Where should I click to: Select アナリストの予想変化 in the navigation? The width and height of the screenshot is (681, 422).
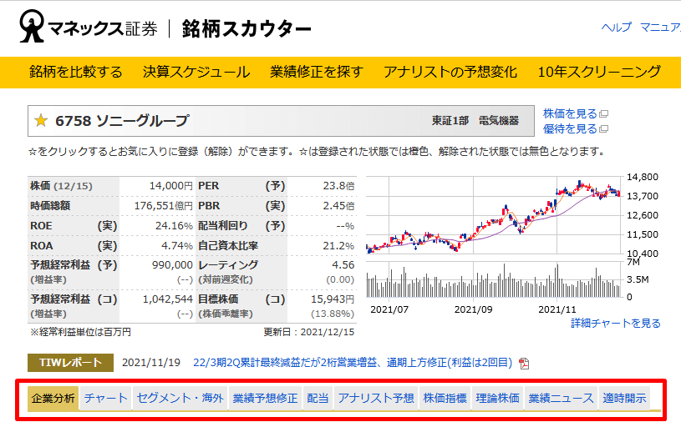450,72
